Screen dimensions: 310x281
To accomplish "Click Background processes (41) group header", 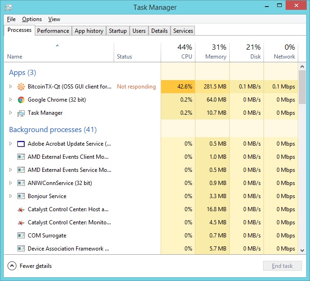I will [53, 130].
